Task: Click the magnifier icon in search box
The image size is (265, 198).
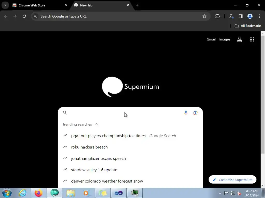Action: coord(65,113)
